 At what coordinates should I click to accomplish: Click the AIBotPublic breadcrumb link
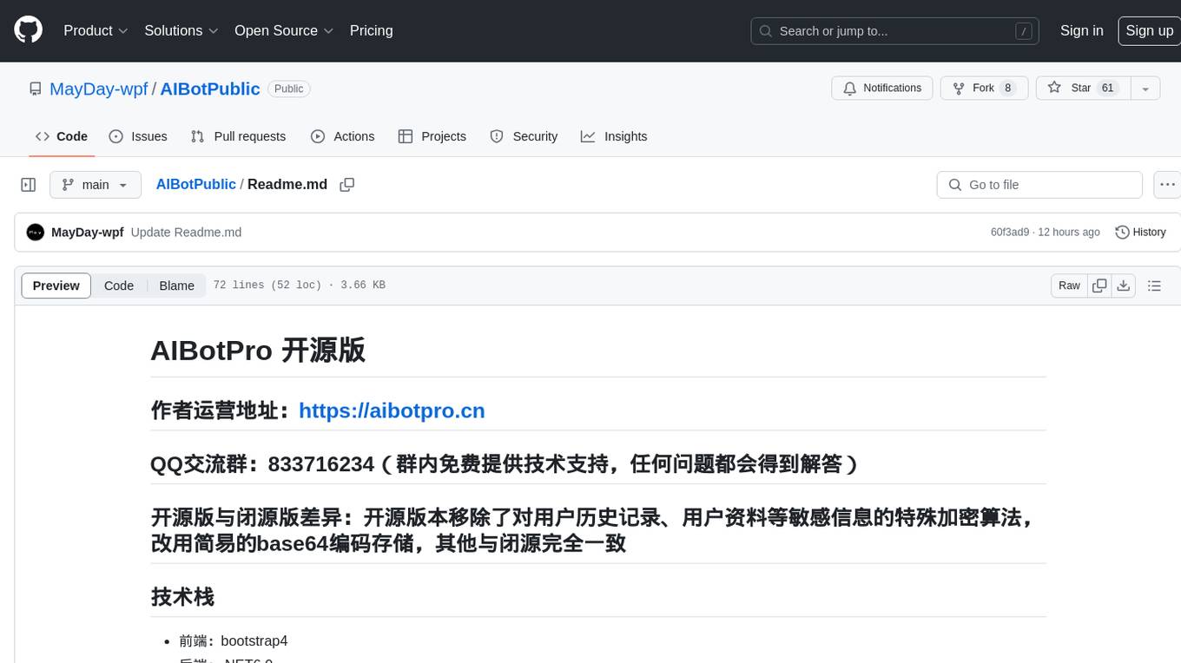pyautogui.click(x=196, y=184)
